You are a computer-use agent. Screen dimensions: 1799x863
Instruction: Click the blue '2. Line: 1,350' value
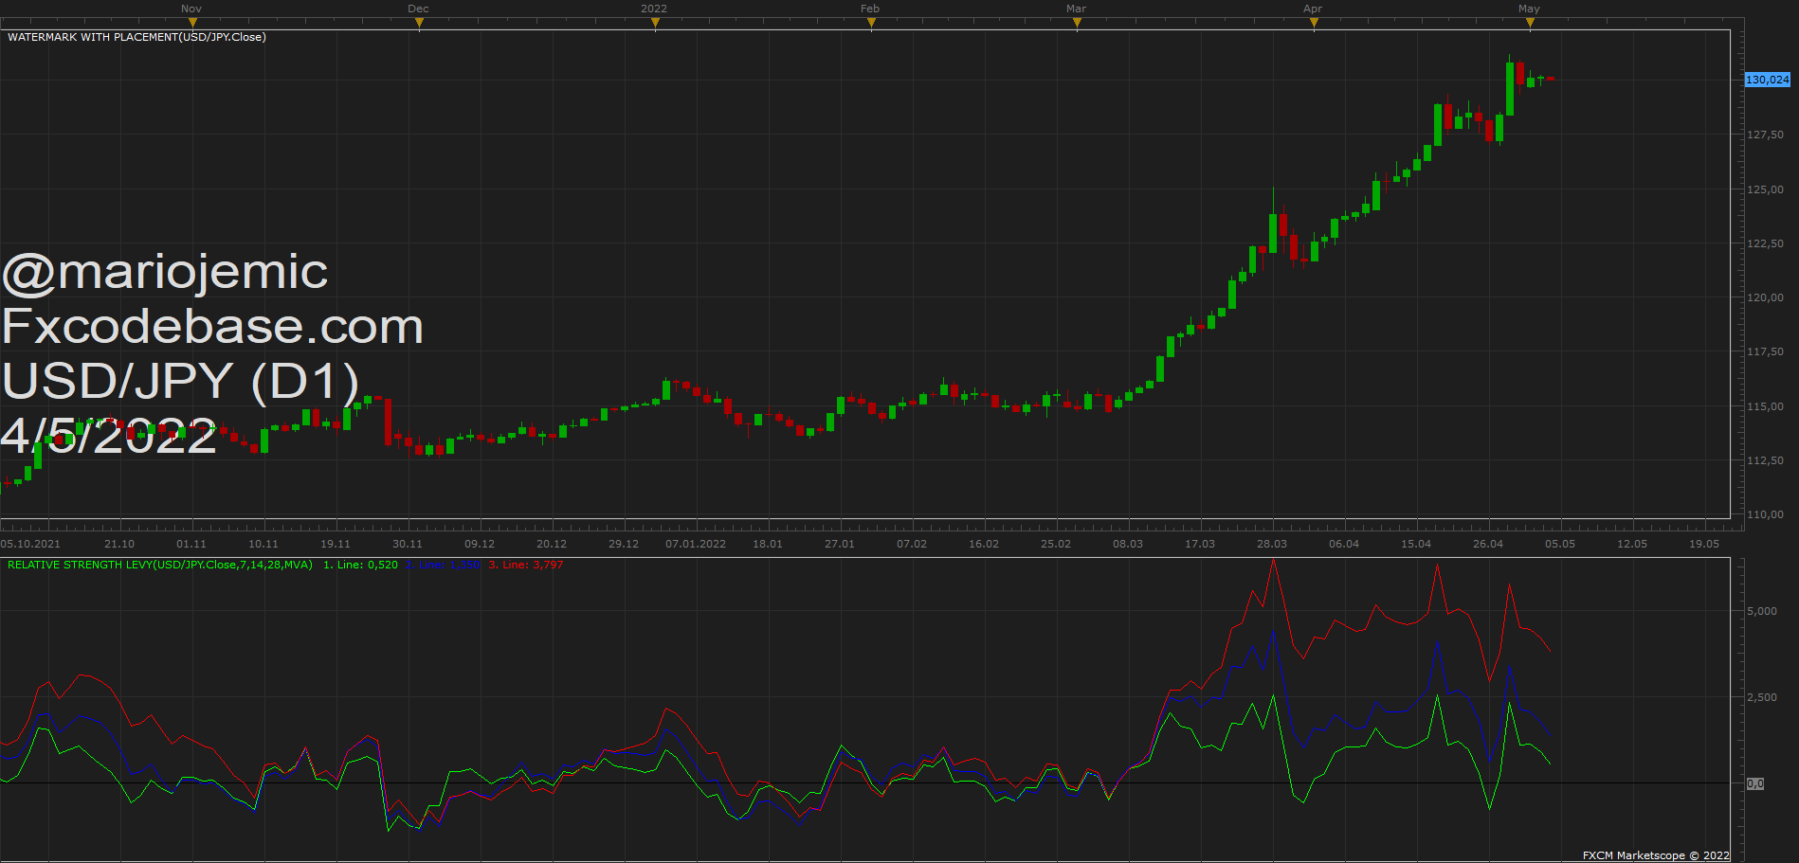coord(444,565)
